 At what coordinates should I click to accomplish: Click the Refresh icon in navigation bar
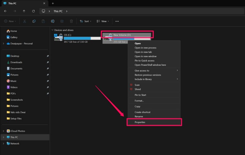pos(33,11)
